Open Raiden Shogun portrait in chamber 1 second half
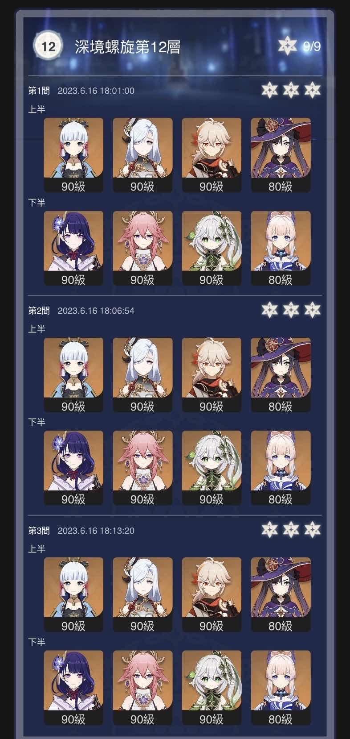350x739 pixels. click(73, 248)
